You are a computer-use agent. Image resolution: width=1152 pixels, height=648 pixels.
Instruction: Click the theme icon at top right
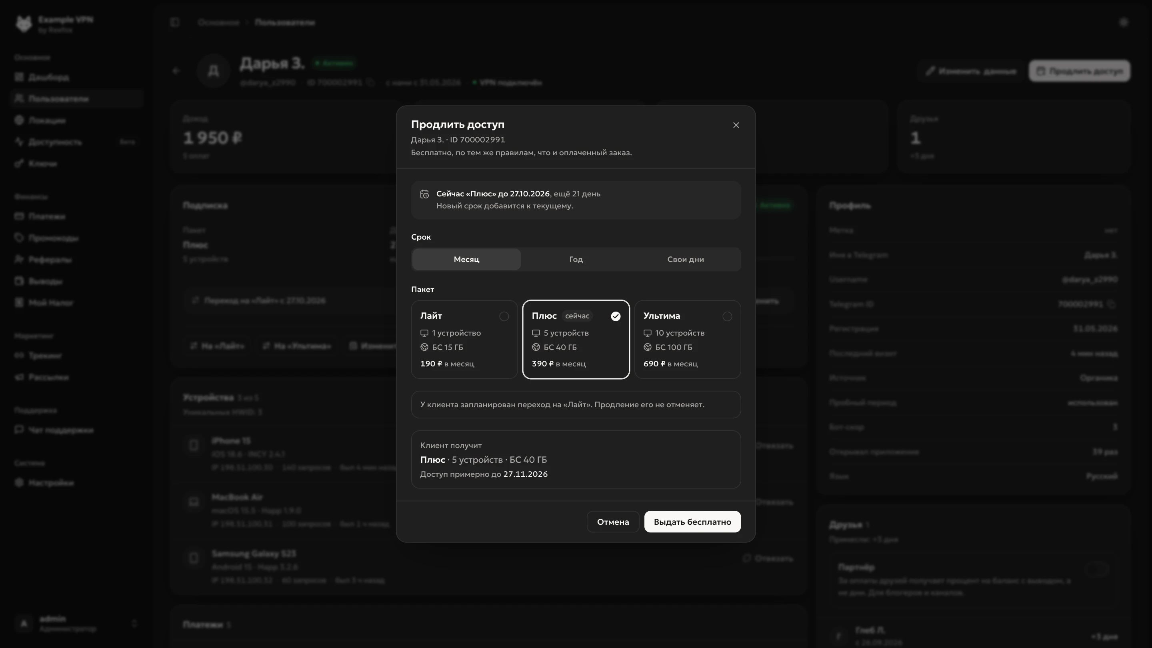tap(1124, 22)
